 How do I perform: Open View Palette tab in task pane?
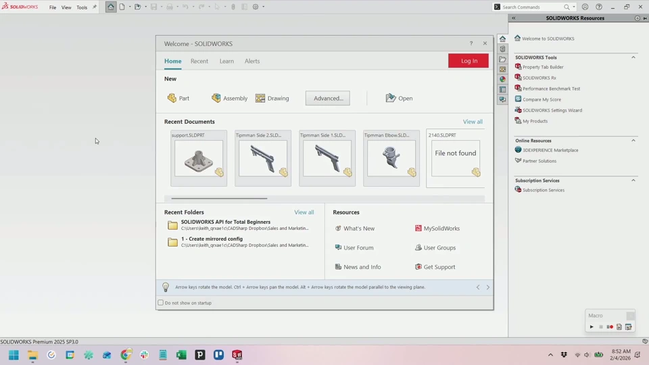tap(502, 69)
